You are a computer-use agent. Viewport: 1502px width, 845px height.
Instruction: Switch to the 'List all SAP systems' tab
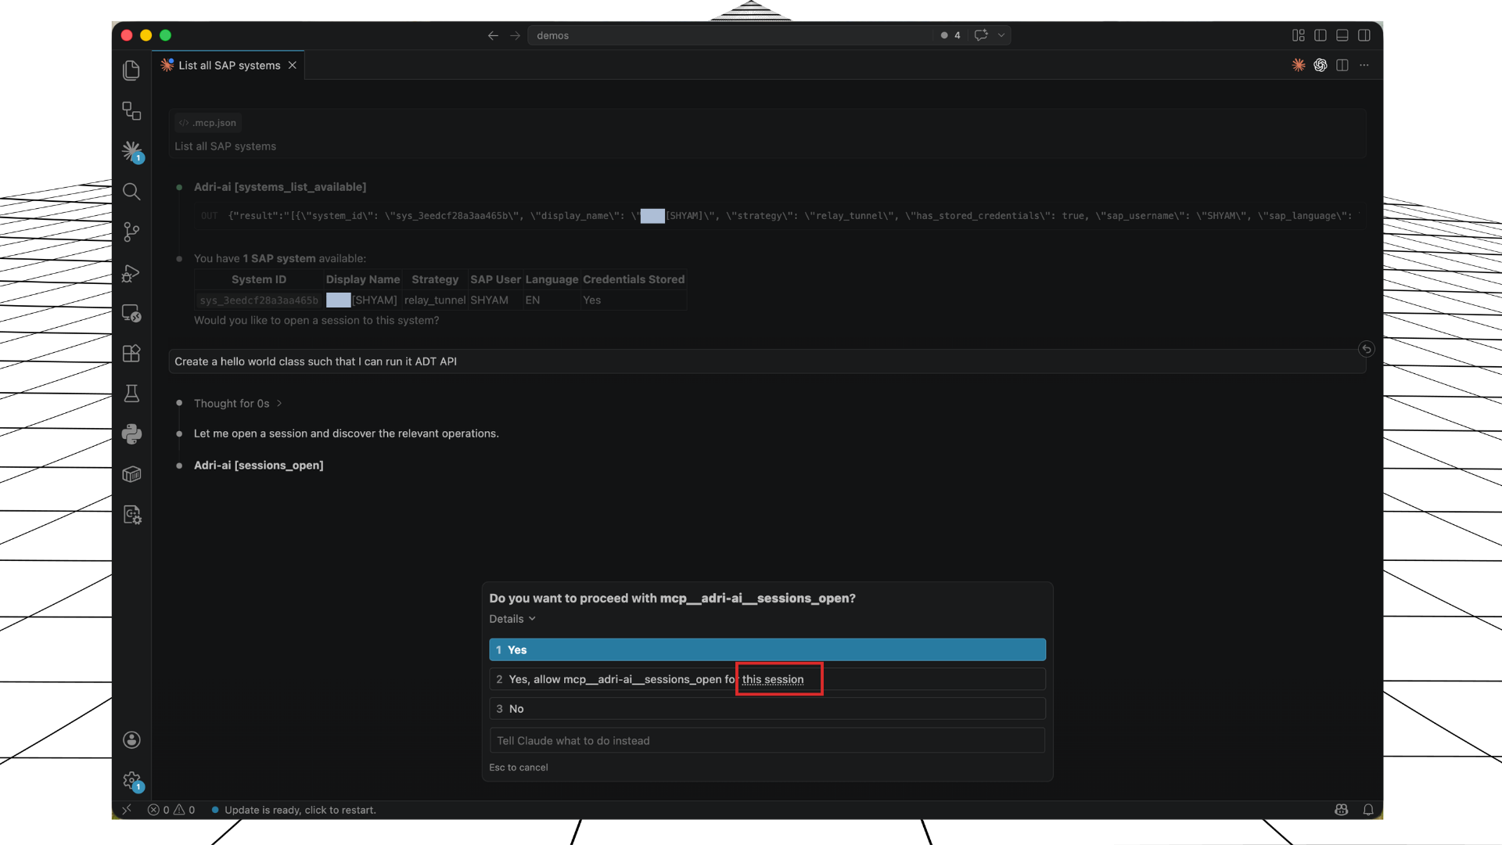coord(227,65)
